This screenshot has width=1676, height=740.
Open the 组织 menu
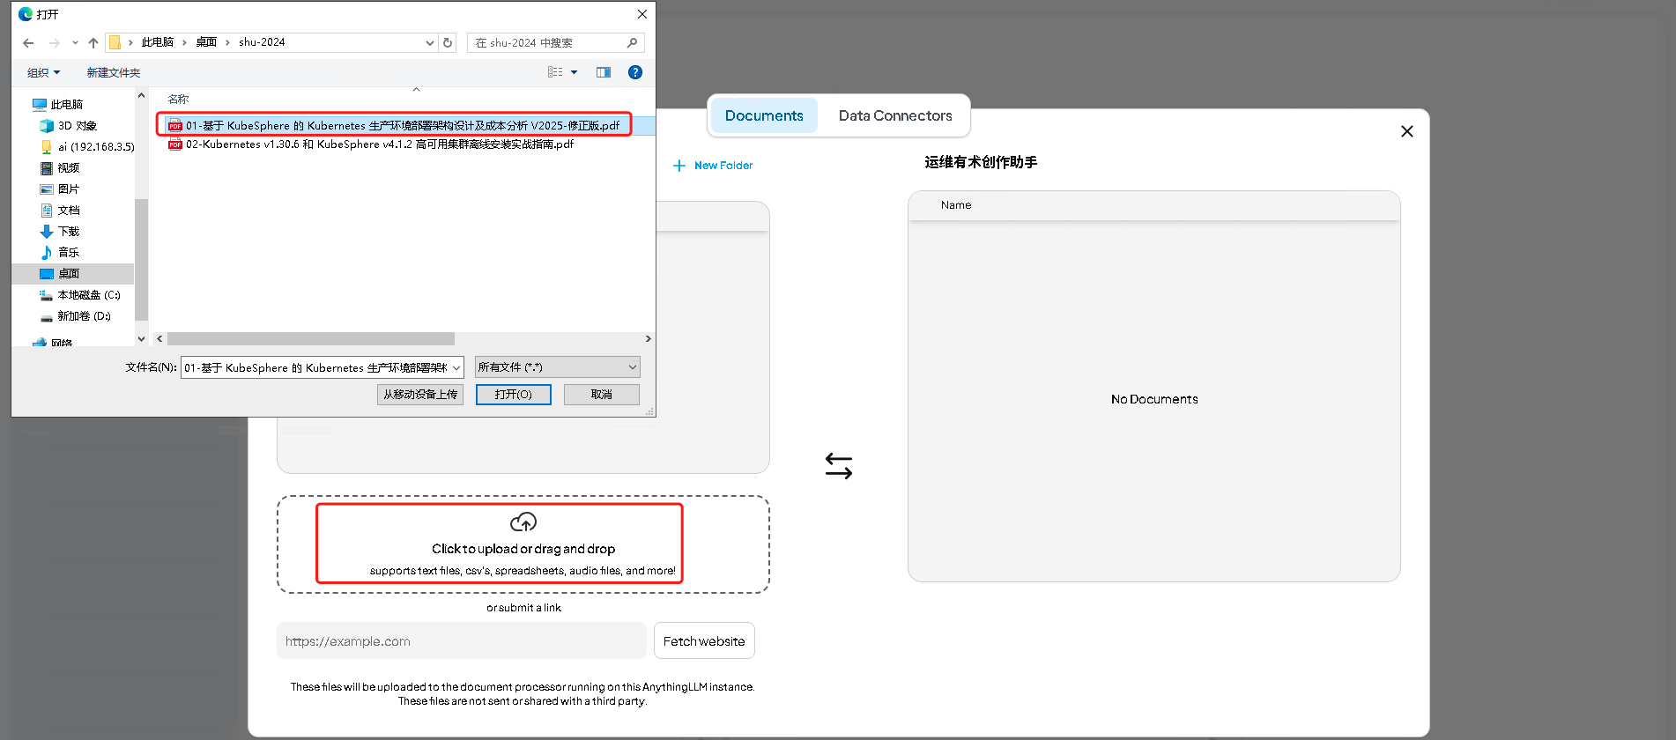click(44, 72)
